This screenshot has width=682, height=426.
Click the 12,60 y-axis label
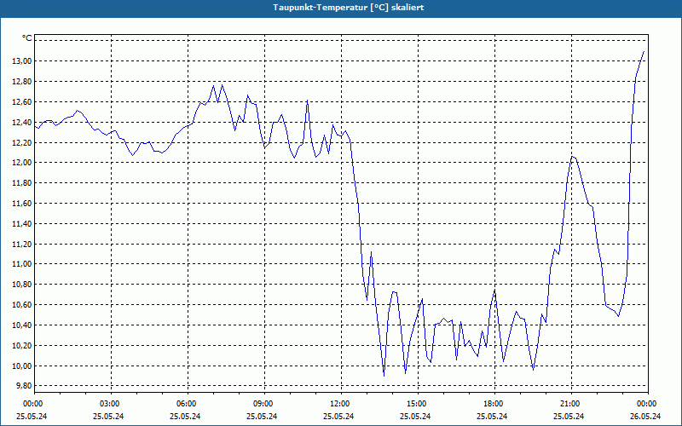click(21, 101)
